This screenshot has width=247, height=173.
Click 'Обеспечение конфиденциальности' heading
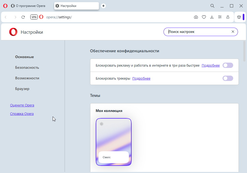tap(125, 51)
